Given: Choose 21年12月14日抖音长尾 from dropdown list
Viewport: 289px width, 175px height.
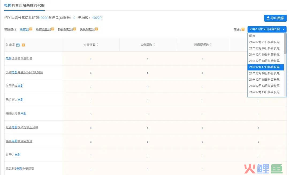Looking at the screenshot, I should tap(266, 86).
